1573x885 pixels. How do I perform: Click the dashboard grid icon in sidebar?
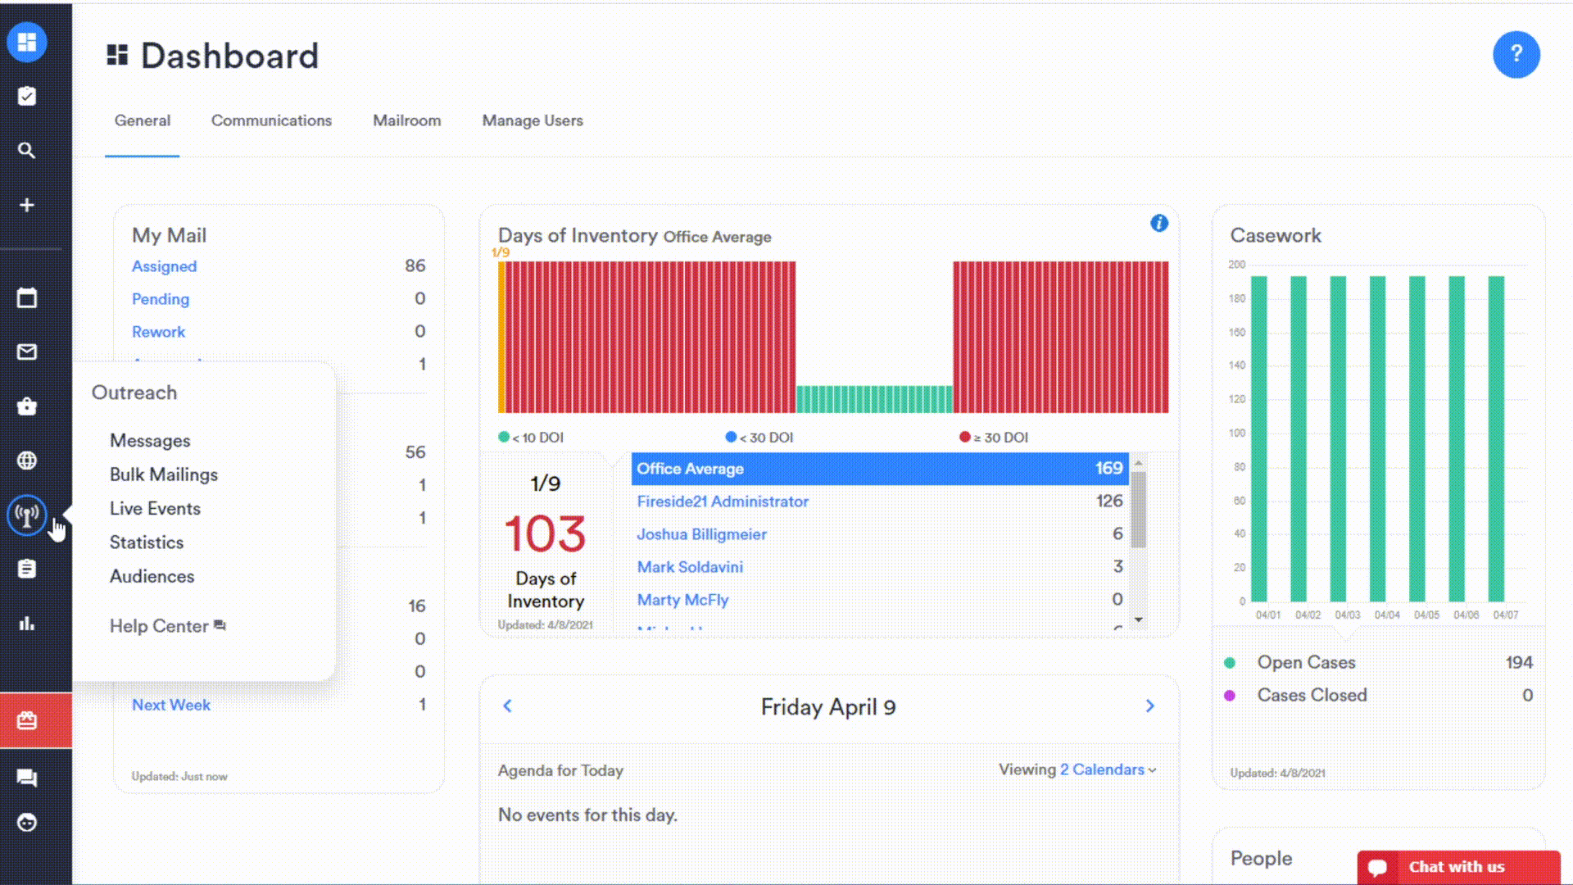tap(27, 42)
